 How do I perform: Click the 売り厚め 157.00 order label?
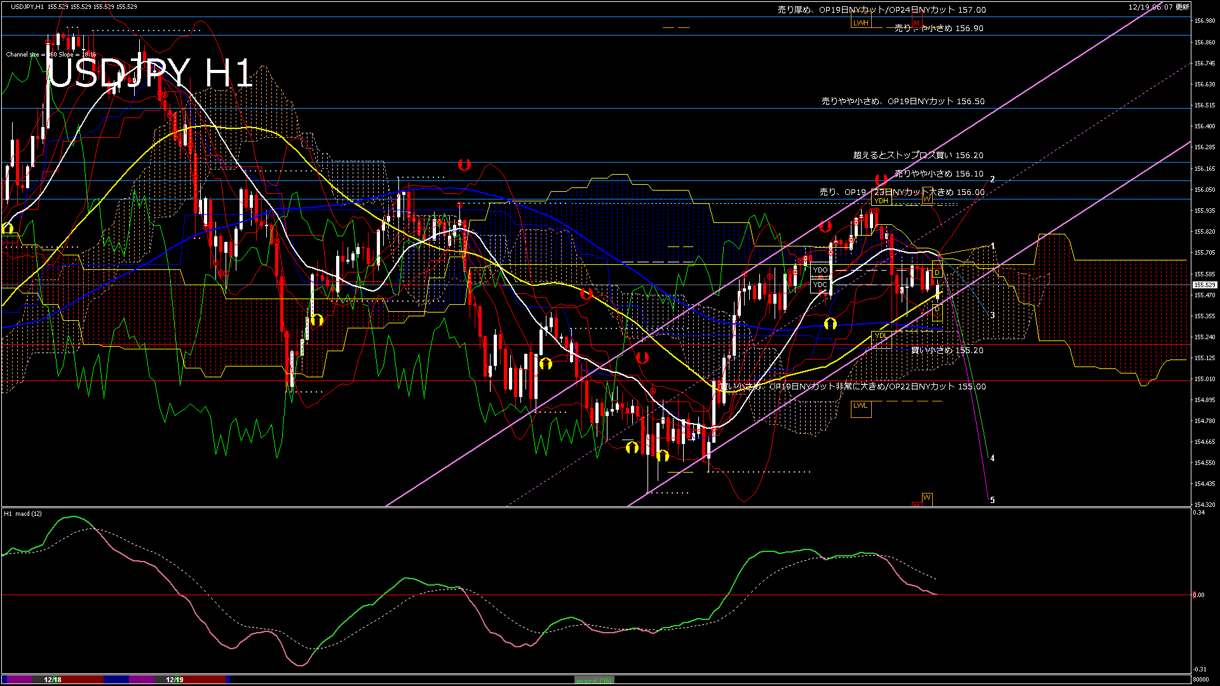tap(881, 10)
